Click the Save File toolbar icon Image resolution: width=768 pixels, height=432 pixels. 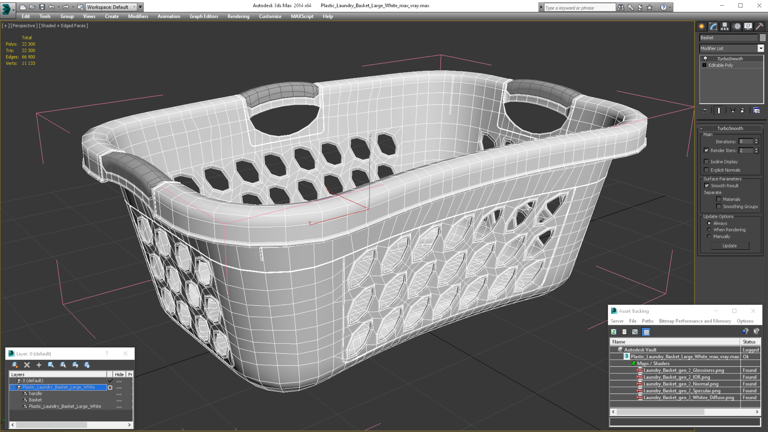pyautogui.click(x=42, y=7)
